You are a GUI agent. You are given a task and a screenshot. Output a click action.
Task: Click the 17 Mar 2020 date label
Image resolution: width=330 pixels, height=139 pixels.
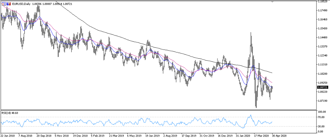(x=261, y=135)
